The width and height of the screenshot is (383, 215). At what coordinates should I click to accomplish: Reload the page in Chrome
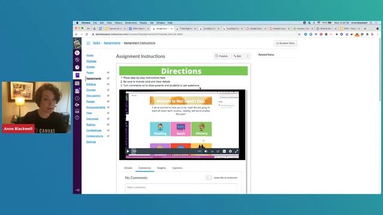(x=86, y=35)
